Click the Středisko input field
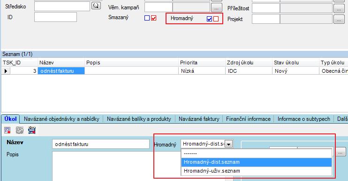 click(x=62, y=7)
